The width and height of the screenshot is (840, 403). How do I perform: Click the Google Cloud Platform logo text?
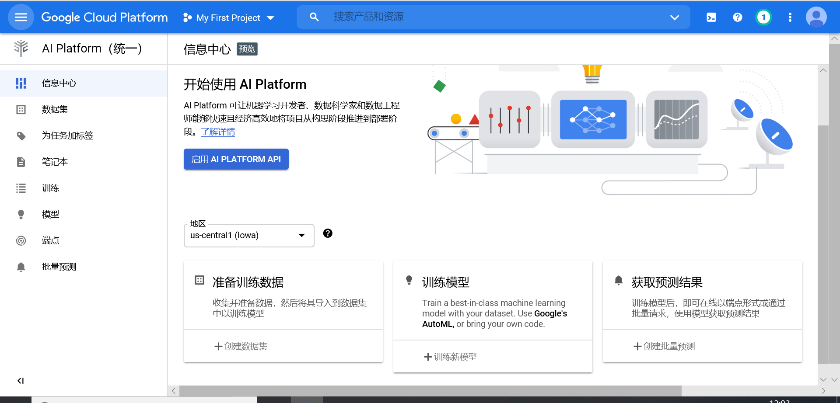pos(105,17)
